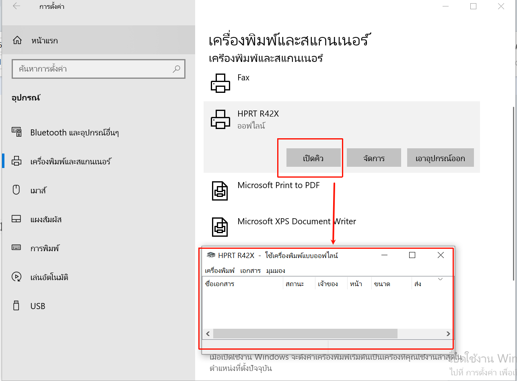Click the home icon beside หน้าแรก
The height and width of the screenshot is (381, 517).
pos(17,41)
